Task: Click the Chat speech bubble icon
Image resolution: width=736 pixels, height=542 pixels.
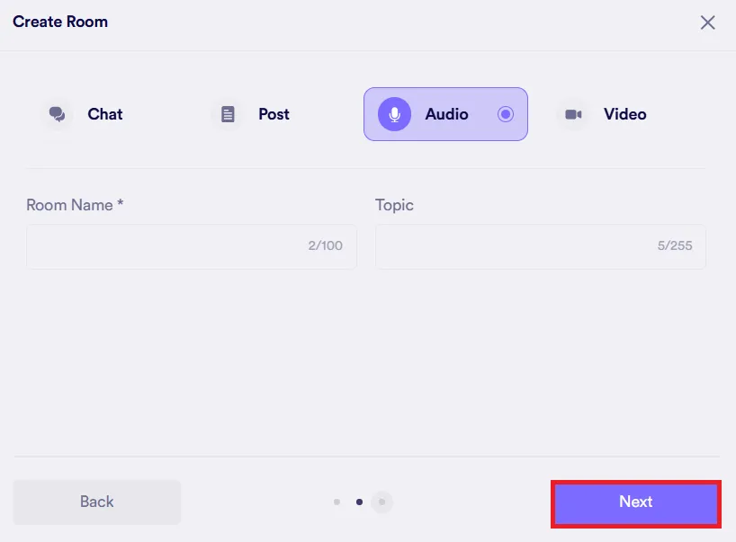Action: [x=58, y=114]
